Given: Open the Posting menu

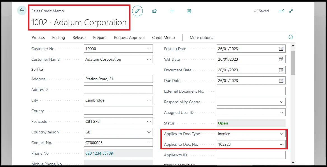Looking at the screenshot, I should pyautogui.click(x=59, y=37).
